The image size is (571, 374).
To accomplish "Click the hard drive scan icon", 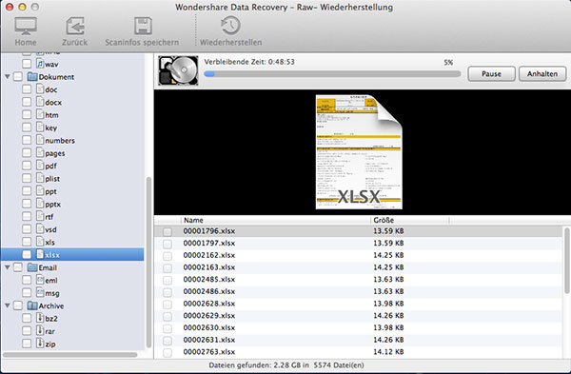I will point(179,70).
